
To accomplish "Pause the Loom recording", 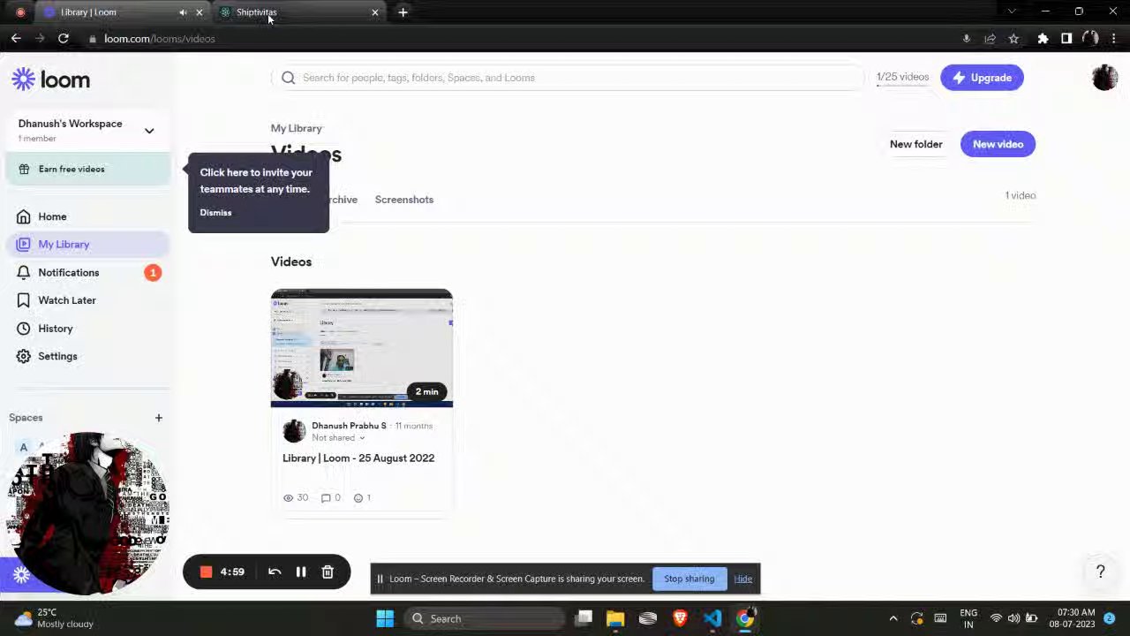I will click(301, 572).
